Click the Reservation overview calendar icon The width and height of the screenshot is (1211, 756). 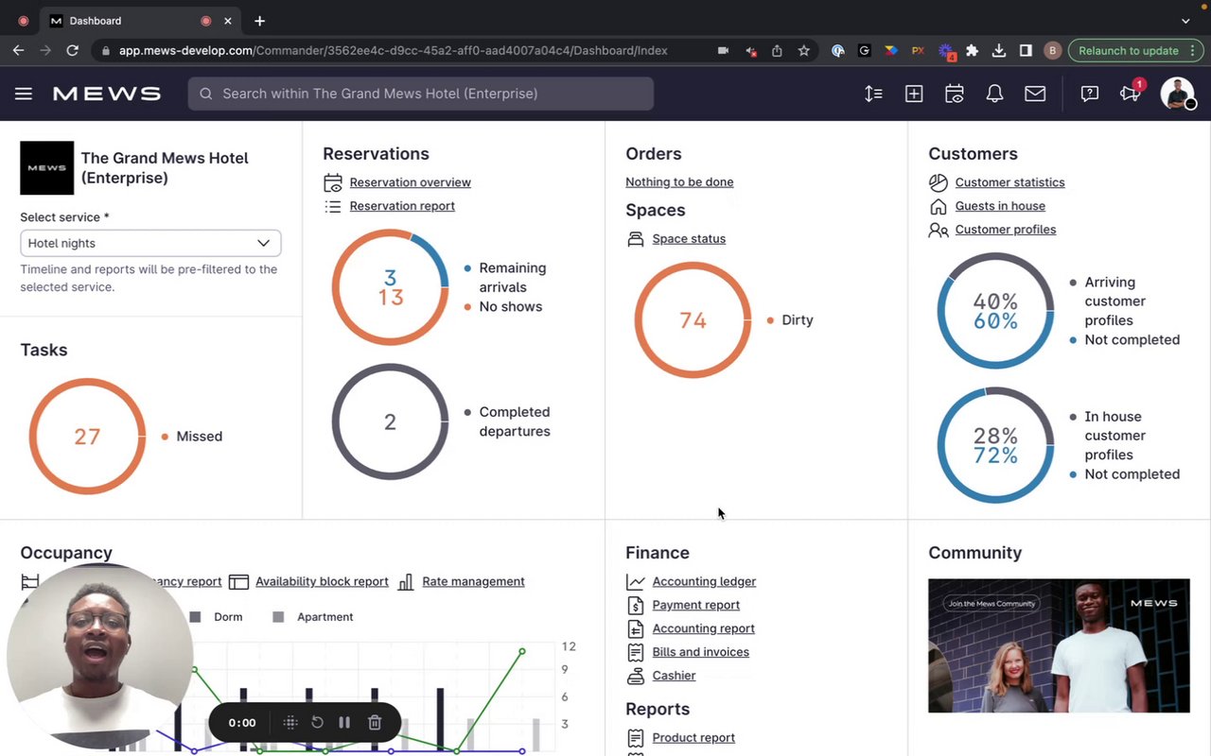333,182
